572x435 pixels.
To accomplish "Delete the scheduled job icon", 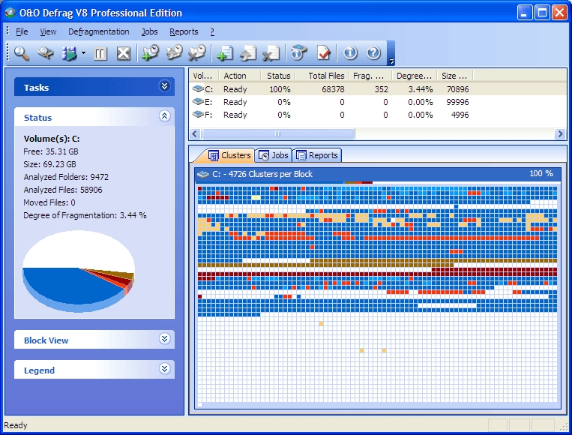I will pos(197,53).
